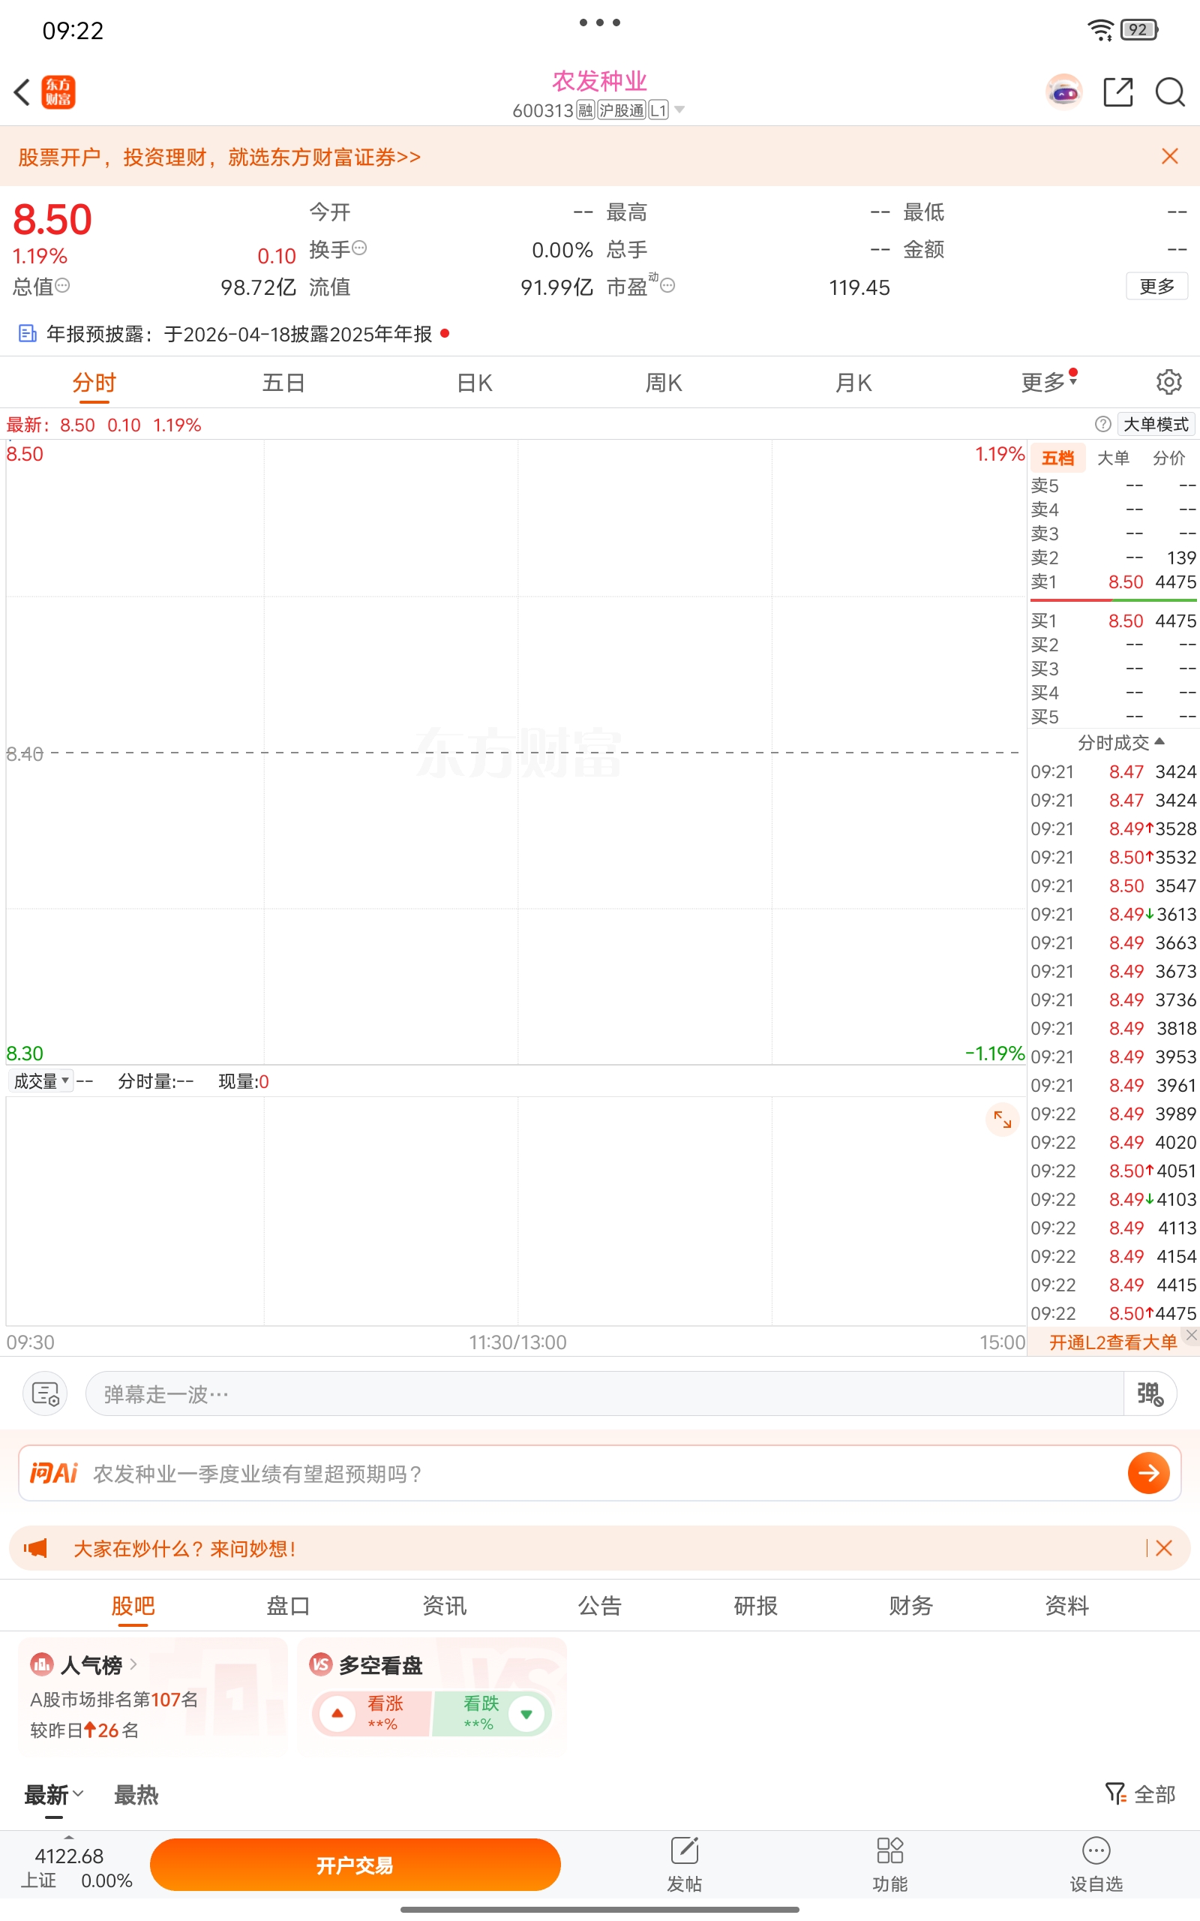Open 股票开户 promo link

tap(220, 156)
